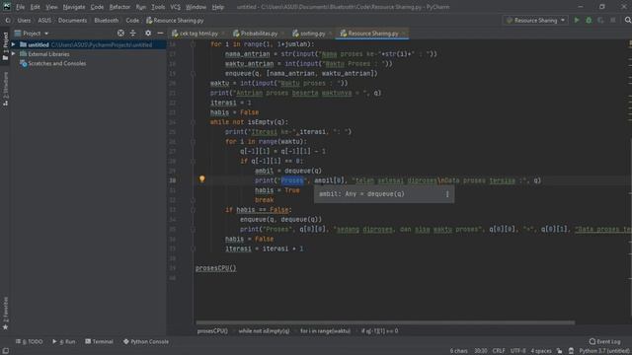This screenshot has height=355, width=632.
Task: Click 'for i in range(waktu)' bottom breadcrumb
Action: pos(325,331)
